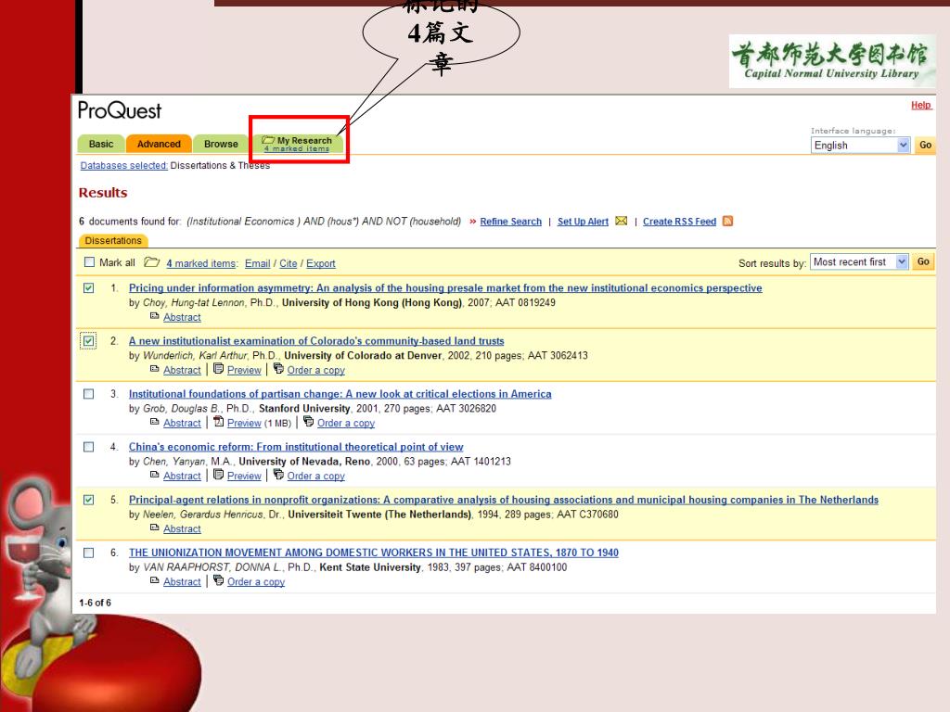Click the Abstract icon for result 1
Screen dimensions: 950x712
click(x=155, y=316)
